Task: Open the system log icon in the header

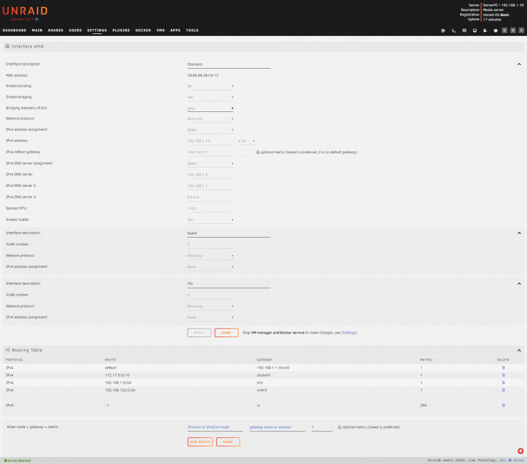Action: [485, 30]
